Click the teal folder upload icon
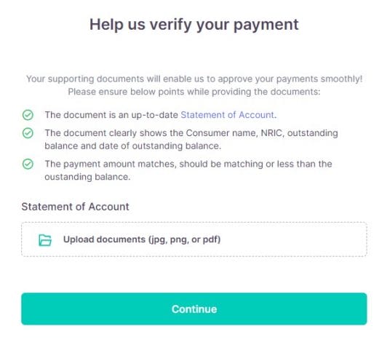 (45, 240)
